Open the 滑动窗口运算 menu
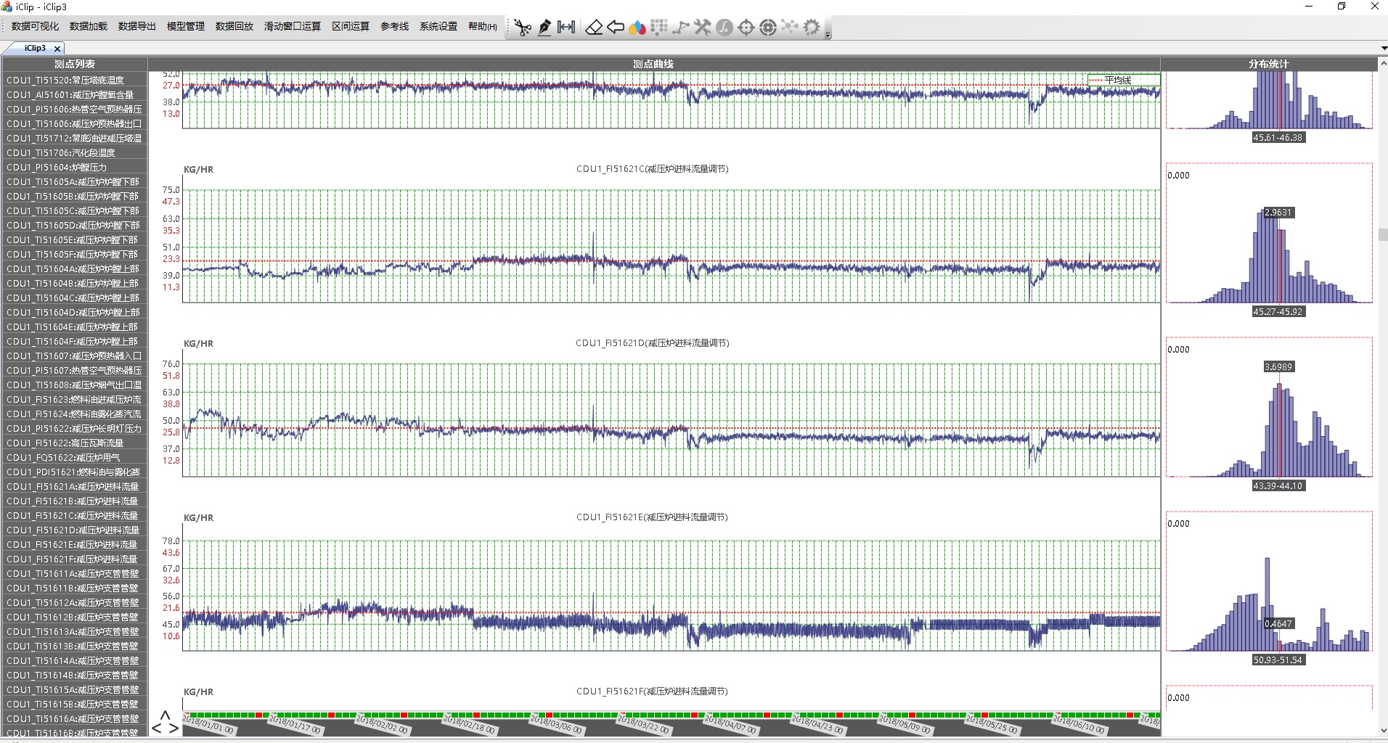Viewport: 1388px width, 743px height. click(x=292, y=26)
